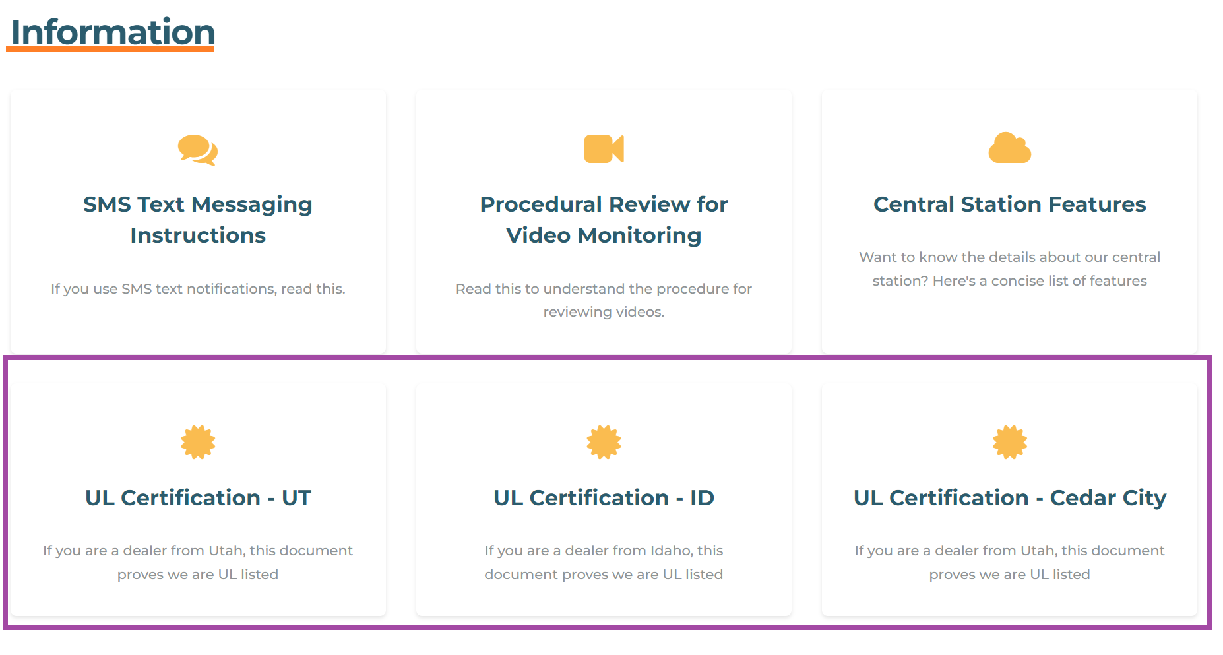
Task: Click the badge icon above UL Certification - ID
Action: (x=604, y=442)
